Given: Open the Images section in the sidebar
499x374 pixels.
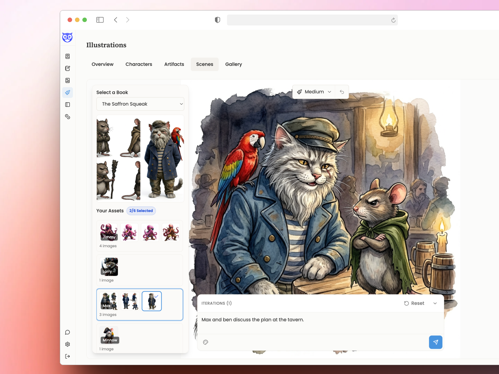Looking at the screenshot, I should [x=68, y=81].
